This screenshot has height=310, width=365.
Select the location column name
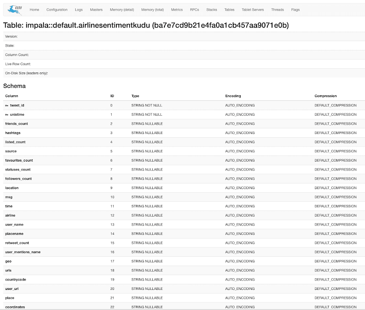(x=12, y=188)
